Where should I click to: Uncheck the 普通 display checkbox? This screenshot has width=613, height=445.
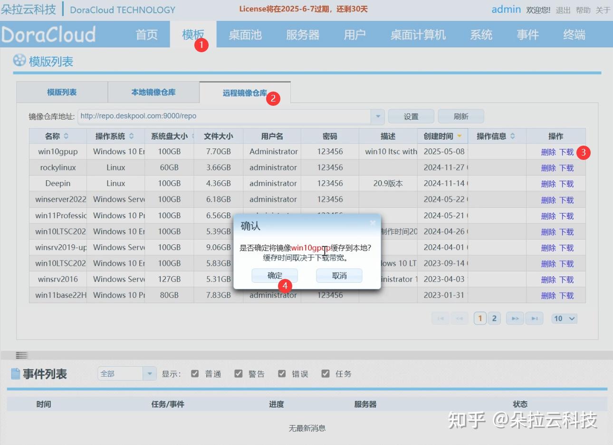pos(195,373)
